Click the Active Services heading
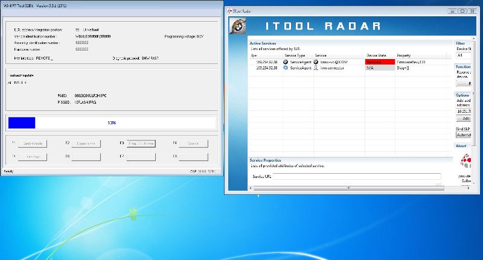The height and width of the screenshot is (260, 483). click(x=263, y=43)
